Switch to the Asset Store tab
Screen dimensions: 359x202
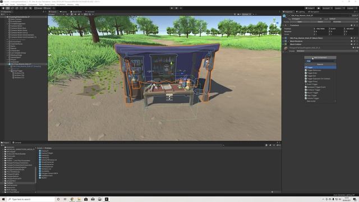(76, 12)
